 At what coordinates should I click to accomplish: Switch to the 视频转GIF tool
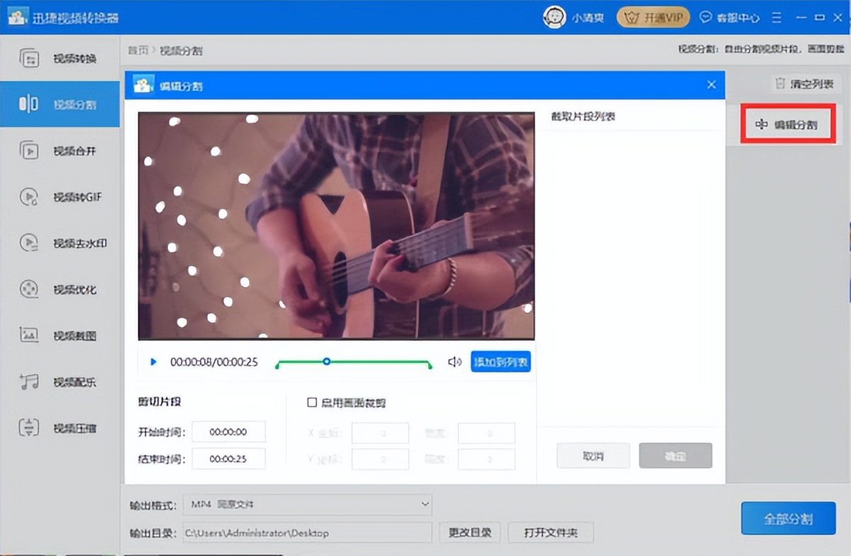60,196
